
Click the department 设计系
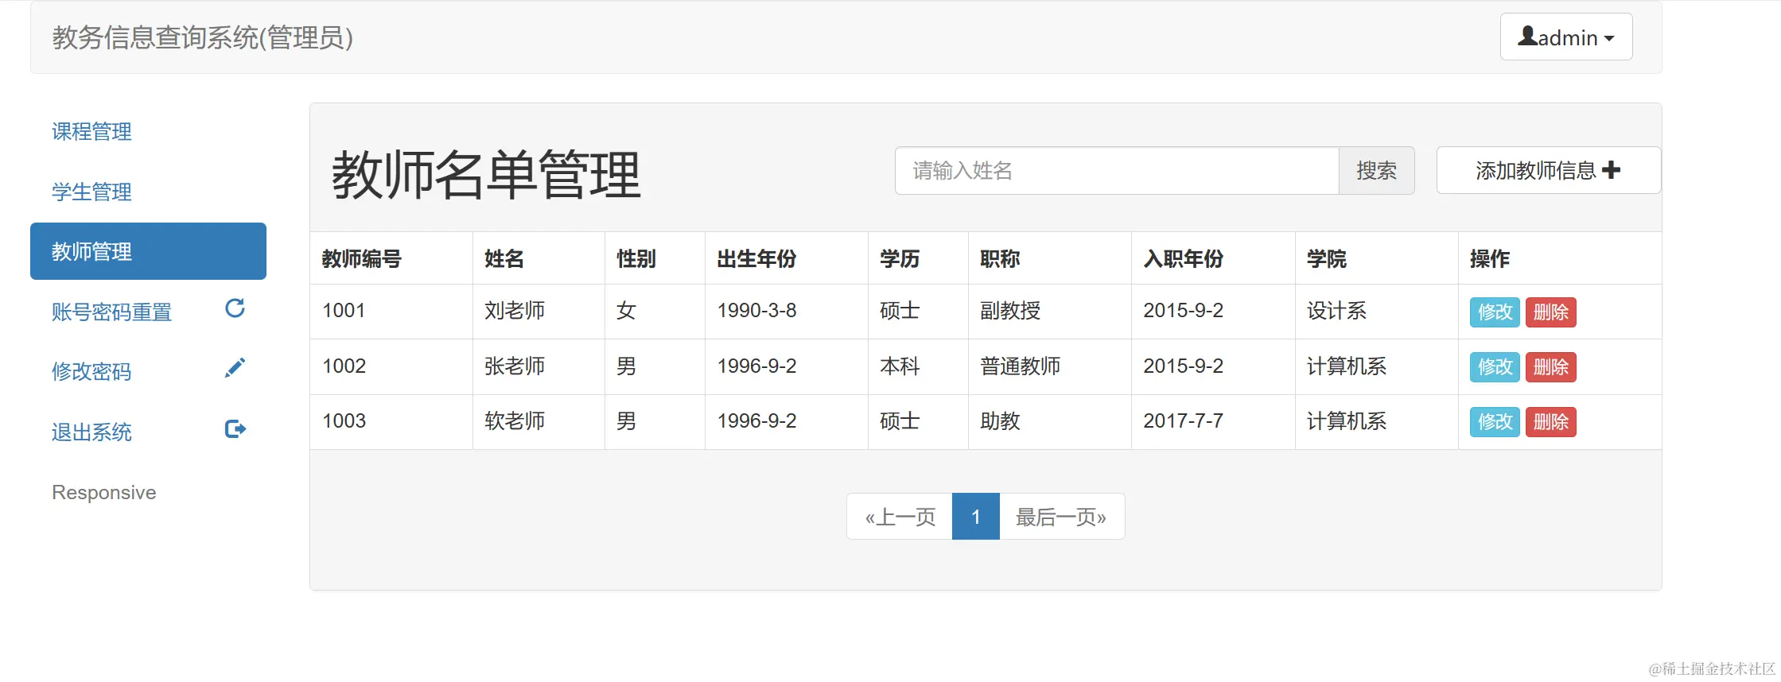click(1337, 311)
